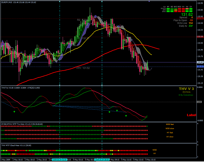
Task: Click the THV V 3 system title
Action: (186, 89)
